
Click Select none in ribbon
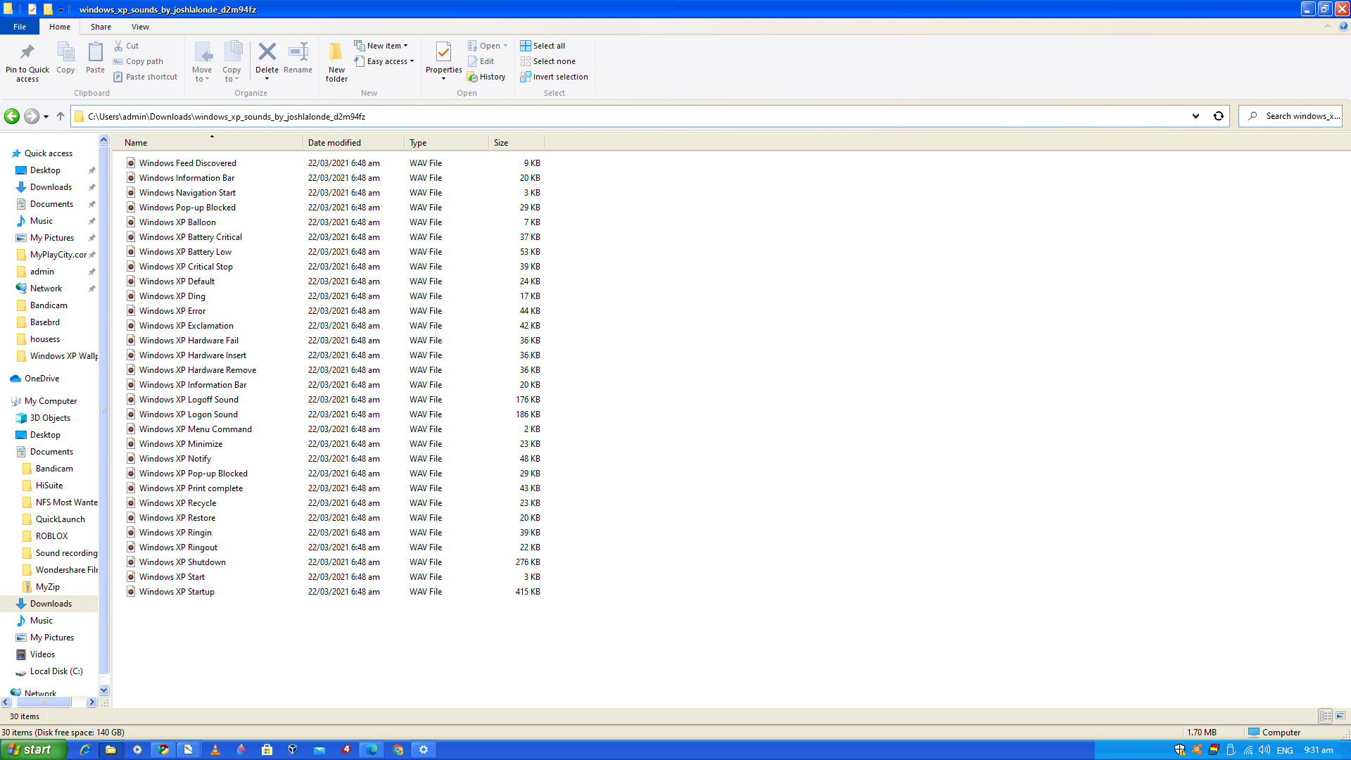[x=547, y=61]
